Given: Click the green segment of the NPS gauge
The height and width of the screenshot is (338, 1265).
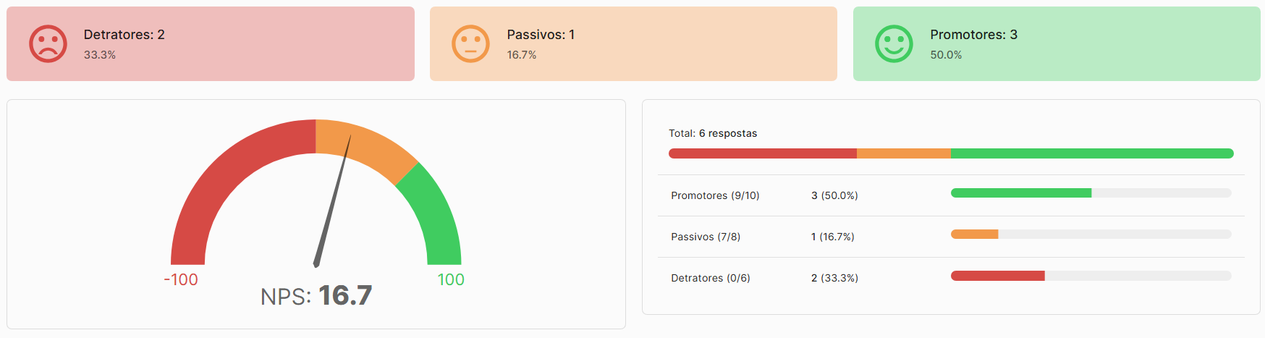Looking at the screenshot, I should (x=434, y=217).
